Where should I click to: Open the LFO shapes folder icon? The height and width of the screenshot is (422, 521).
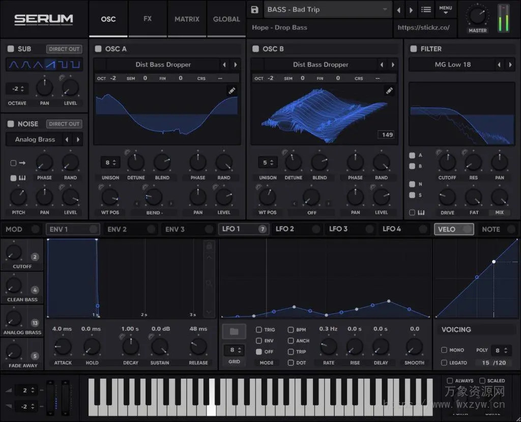[x=234, y=331]
